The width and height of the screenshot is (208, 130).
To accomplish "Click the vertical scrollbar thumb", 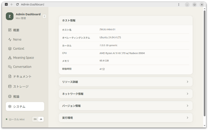I will (x=205, y=63).
